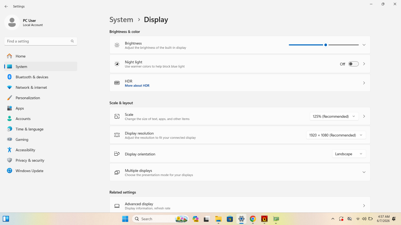The height and width of the screenshot is (225, 401).
Task: Click the HDR badge icon
Action: pos(117,83)
